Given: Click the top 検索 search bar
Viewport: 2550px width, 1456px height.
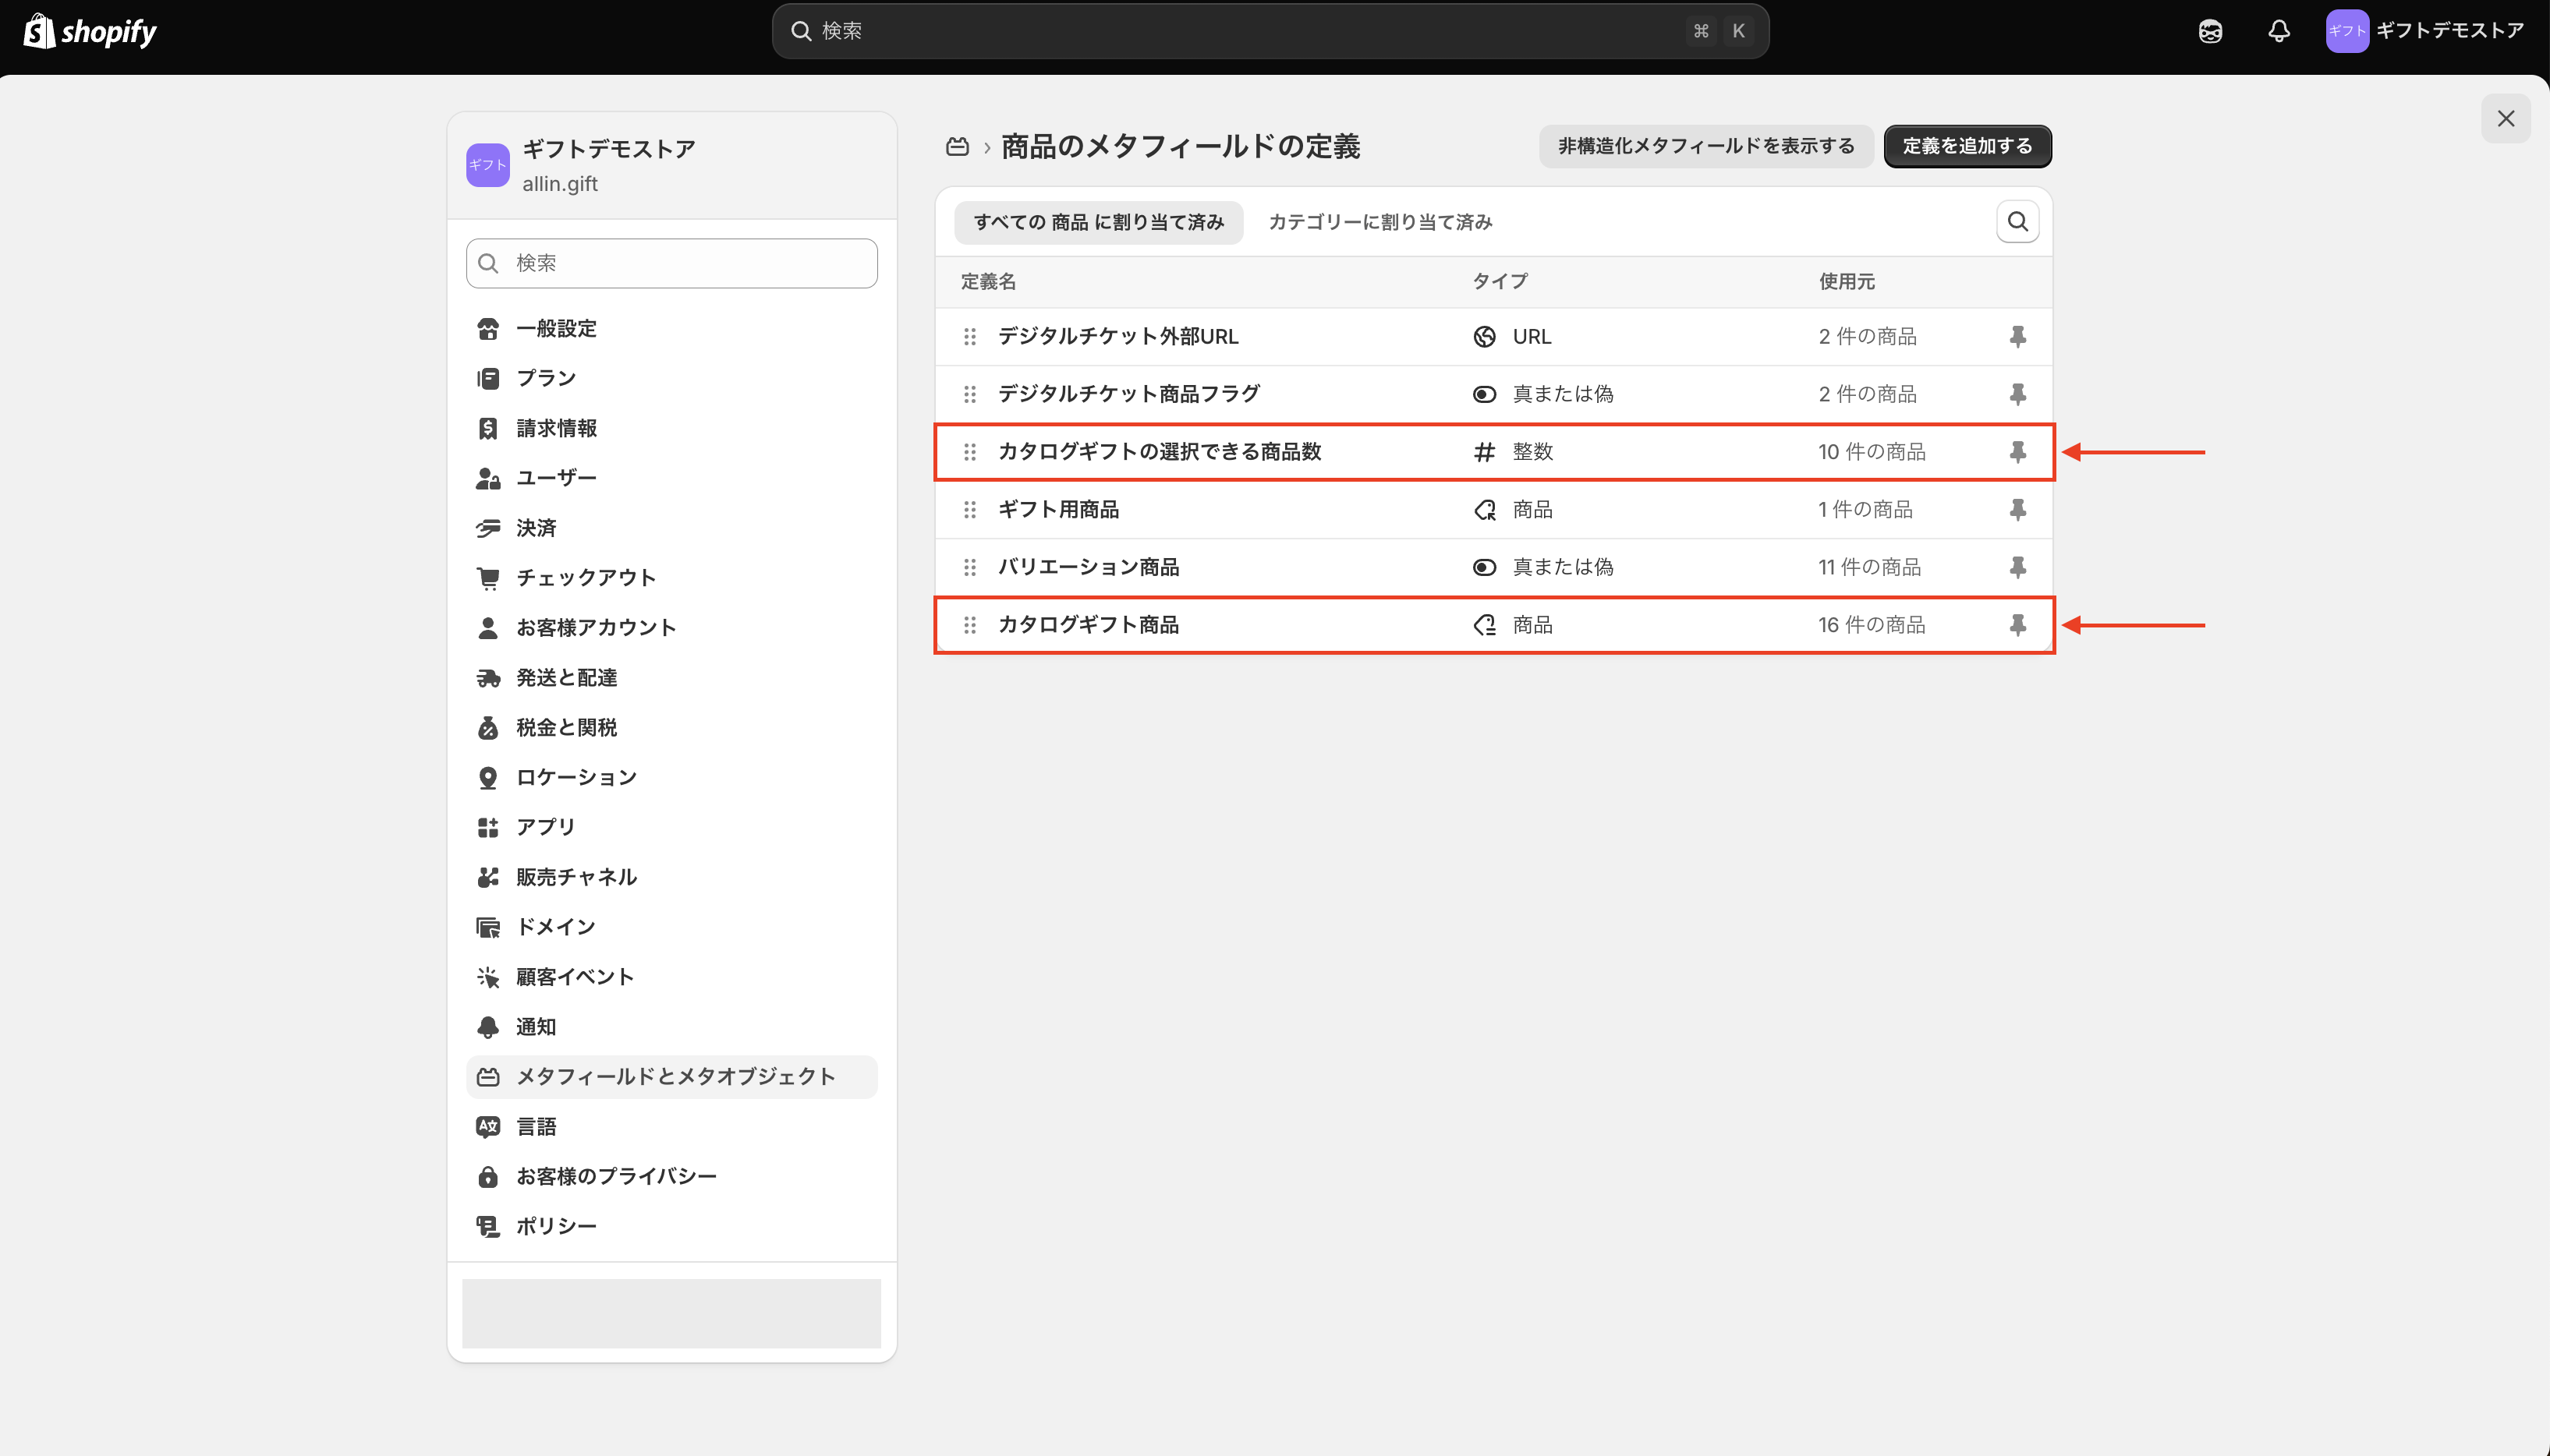Looking at the screenshot, I should [1270, 31].
